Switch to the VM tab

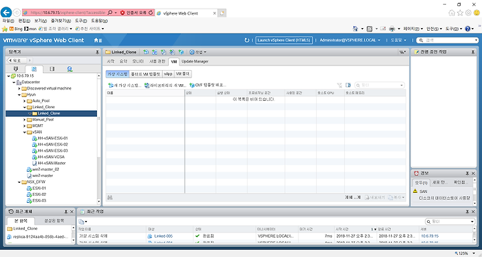pyautogui.click(x=173, y=61)
